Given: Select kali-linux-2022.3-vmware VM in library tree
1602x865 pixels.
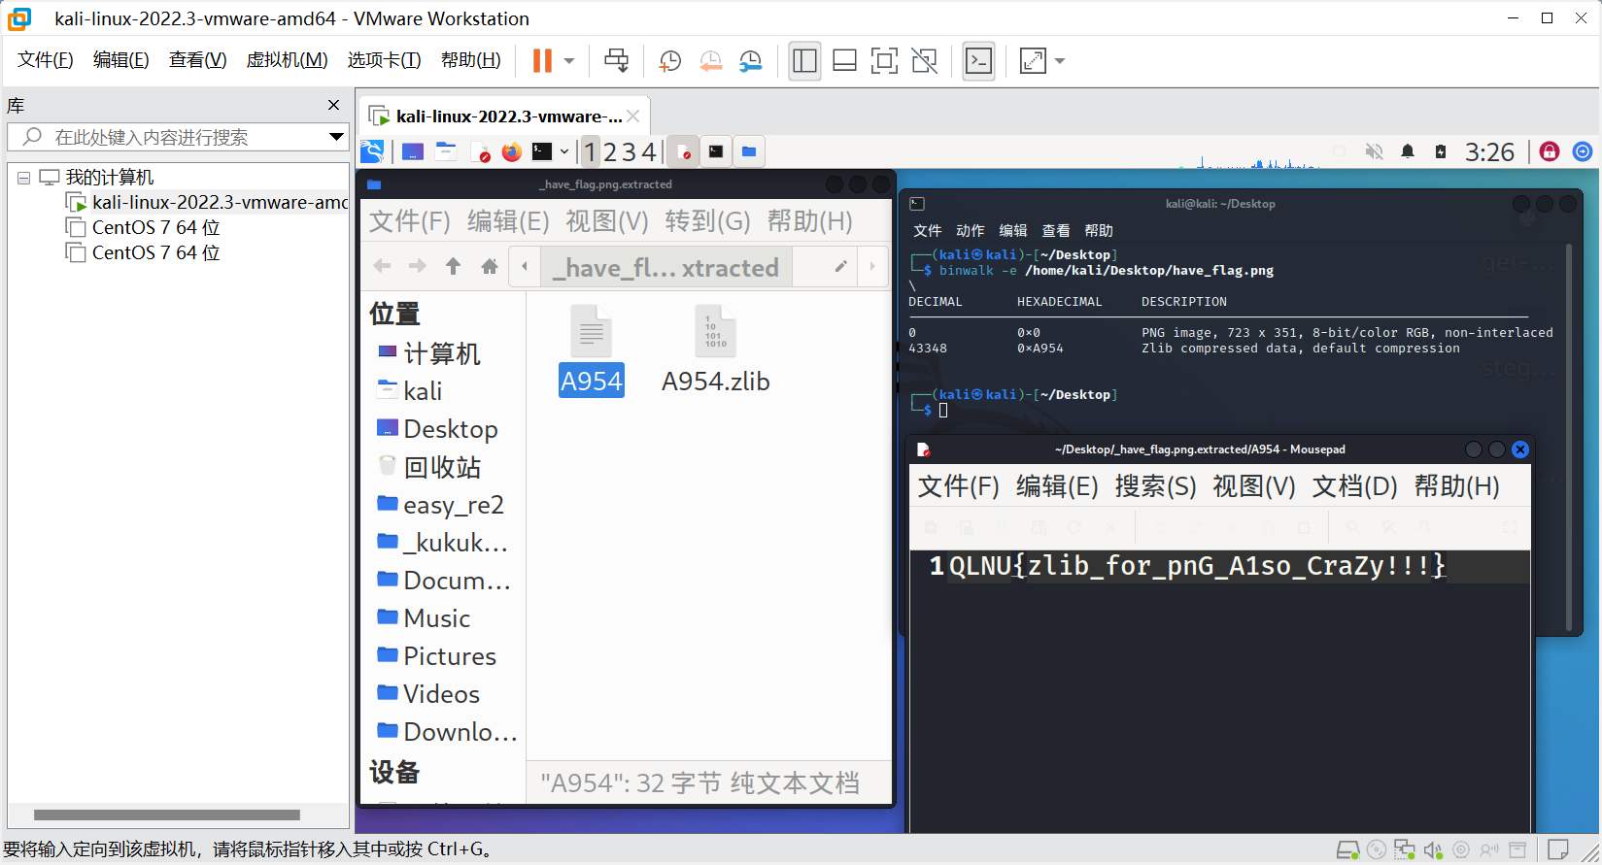Looking at the screenshot, I should coord(207,202).
